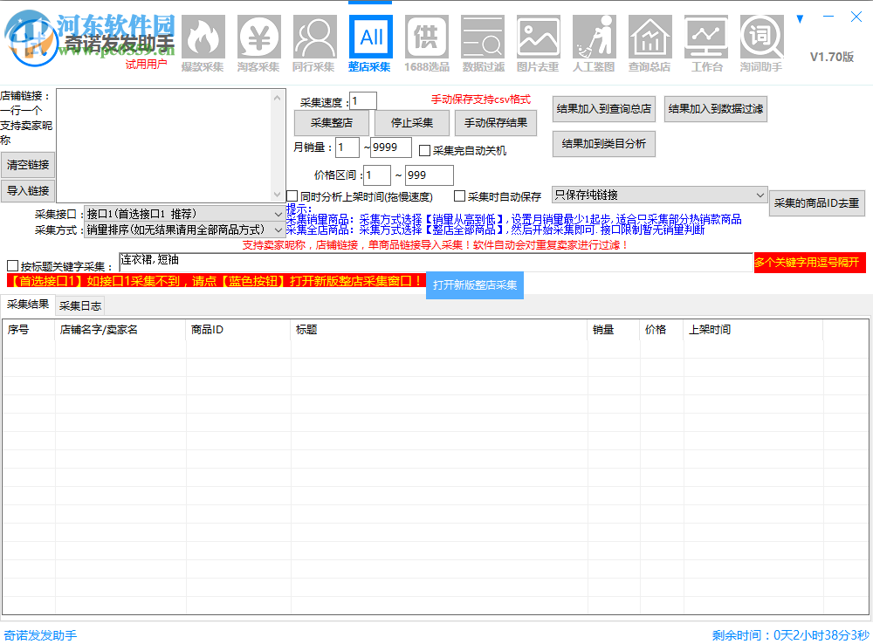
Task: Click the 月销量 minimum input field
Action: point(347,147)
